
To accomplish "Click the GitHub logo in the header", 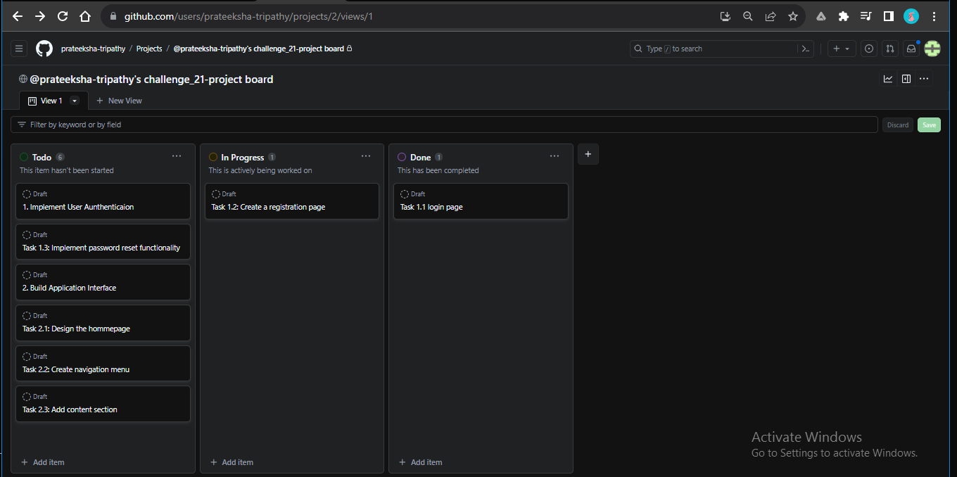I will [x=44, y=49].
